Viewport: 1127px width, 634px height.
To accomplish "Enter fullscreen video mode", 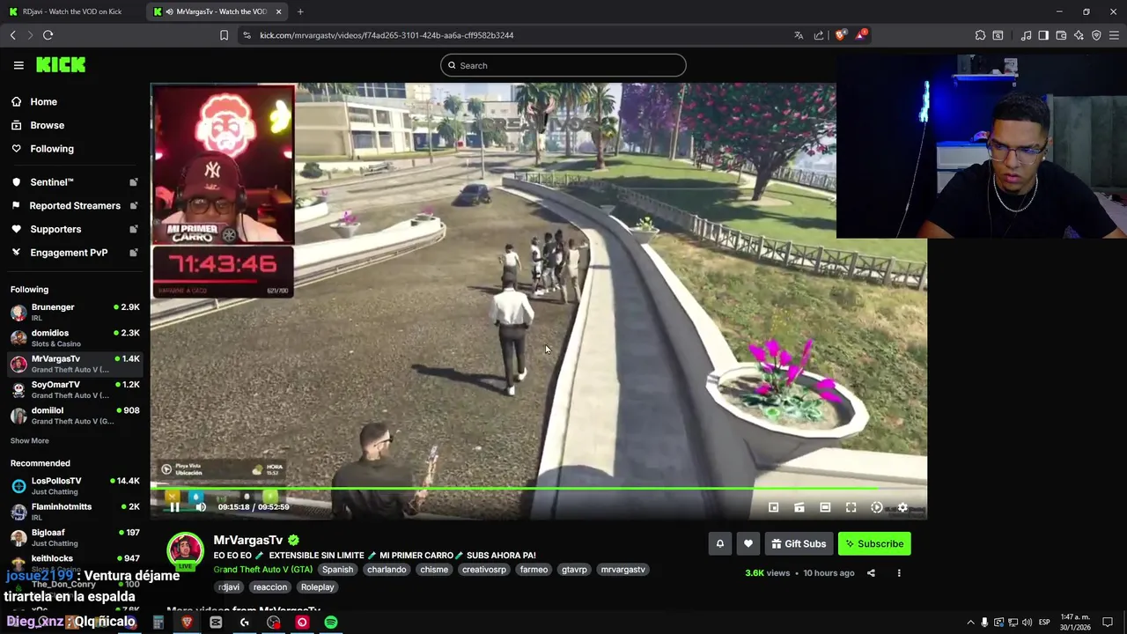I will click(851, 507).
